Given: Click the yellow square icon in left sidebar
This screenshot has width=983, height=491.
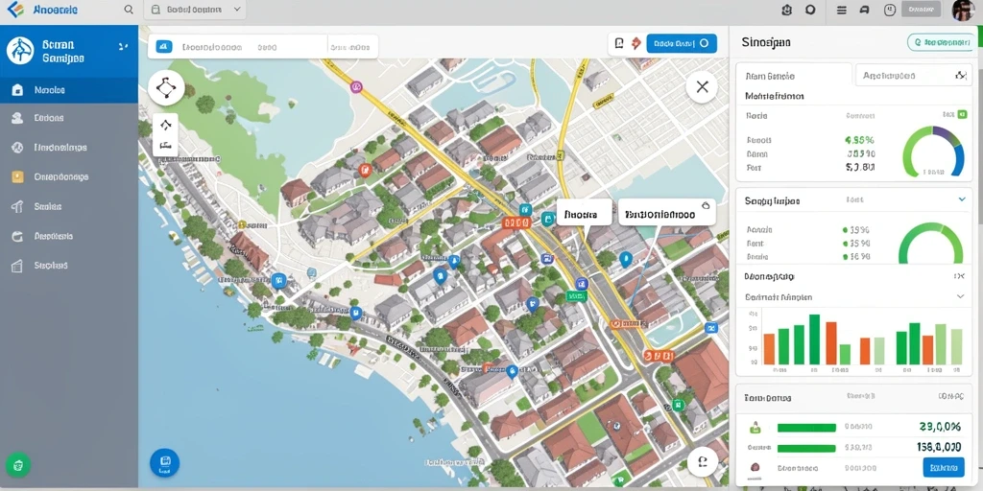Looking at the screenshot, I should tap(17, 177).
